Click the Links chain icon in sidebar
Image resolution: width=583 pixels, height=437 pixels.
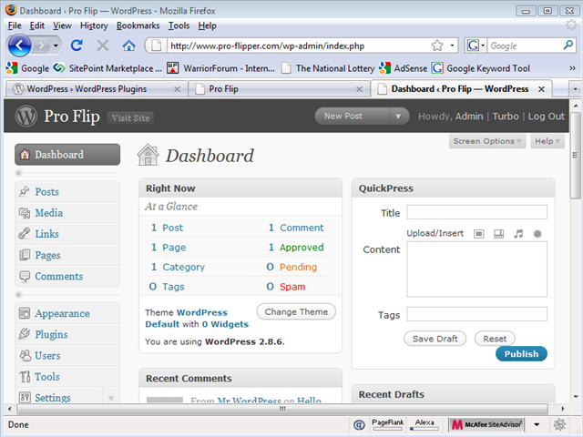[x=25, y=233]
